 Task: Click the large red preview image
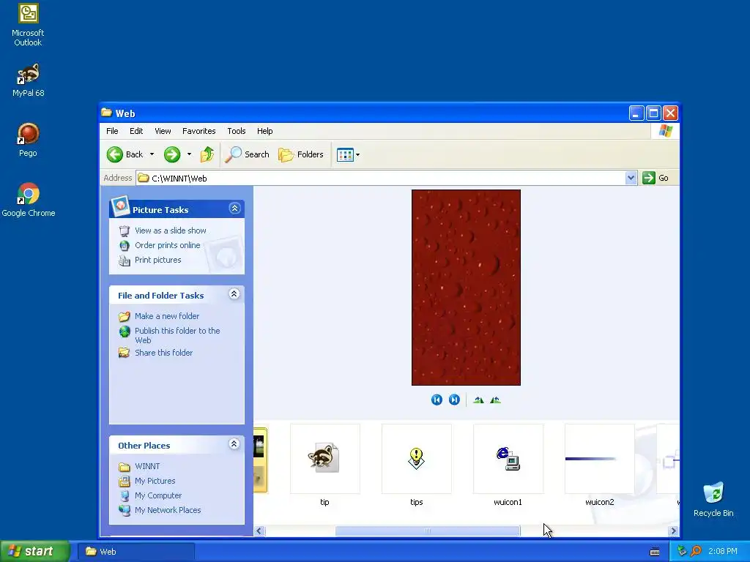pyautogui.click(x=466, y=287)
